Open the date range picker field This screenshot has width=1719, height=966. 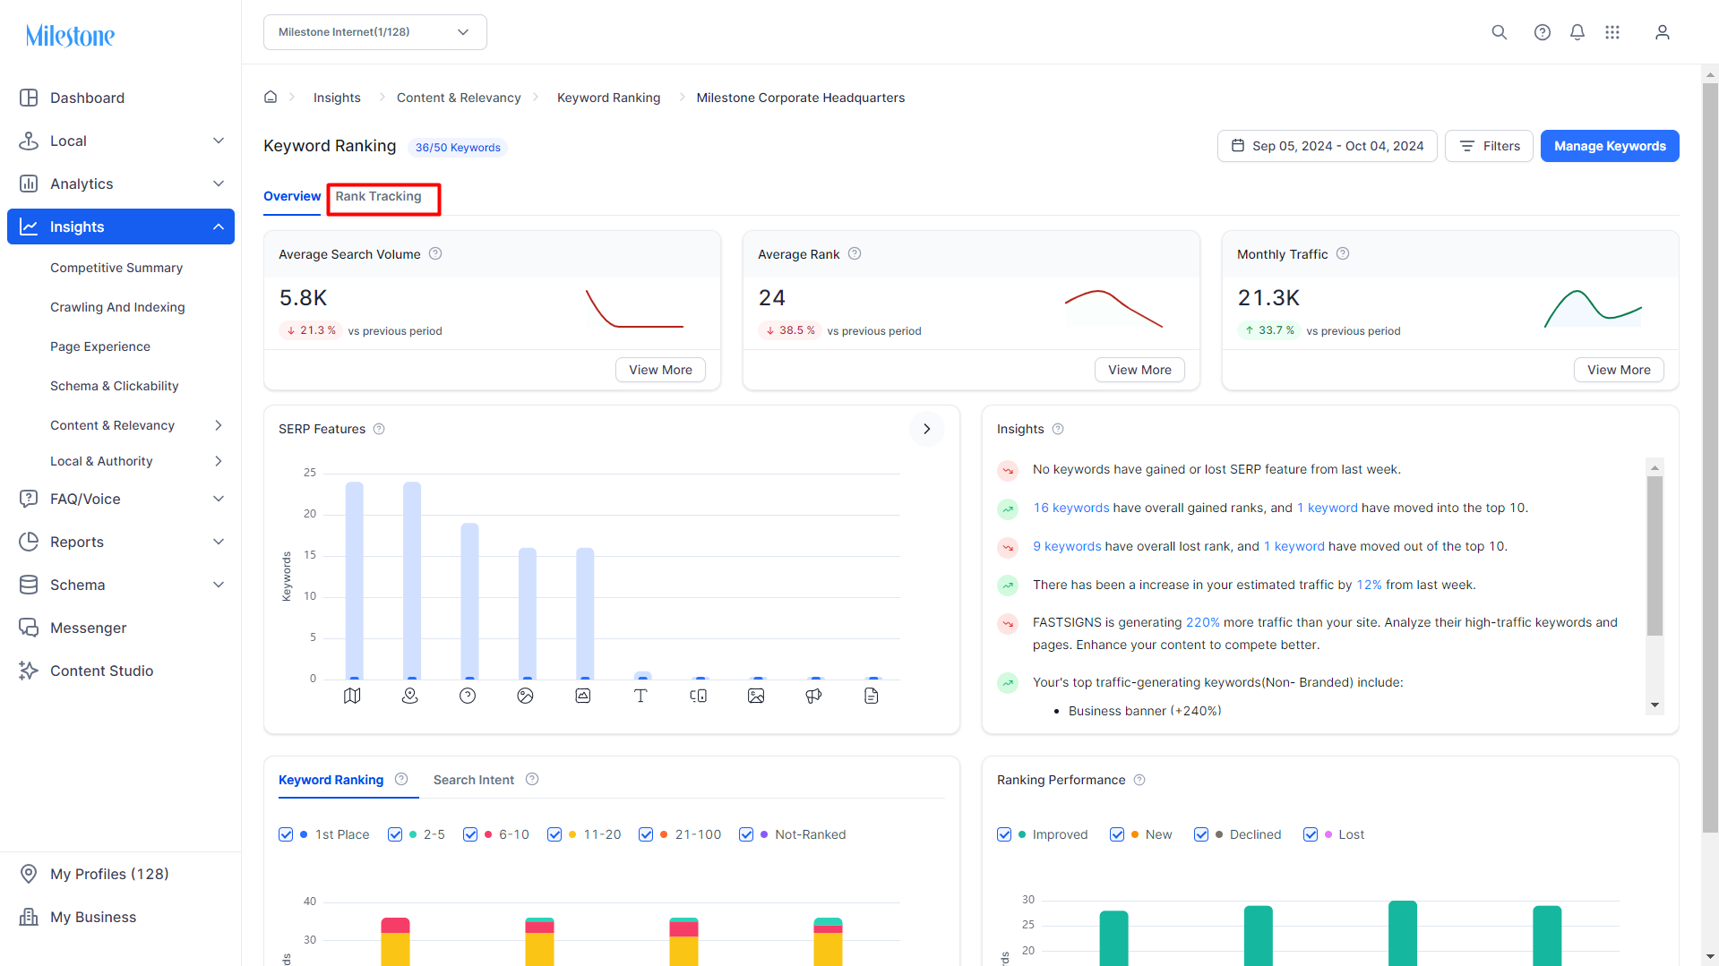coord(1327,146)
